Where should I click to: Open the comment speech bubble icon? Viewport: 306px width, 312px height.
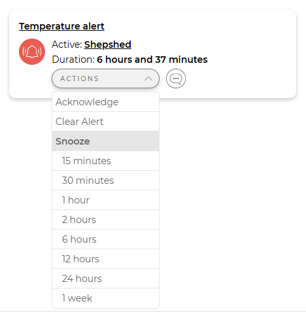point(176,78)
